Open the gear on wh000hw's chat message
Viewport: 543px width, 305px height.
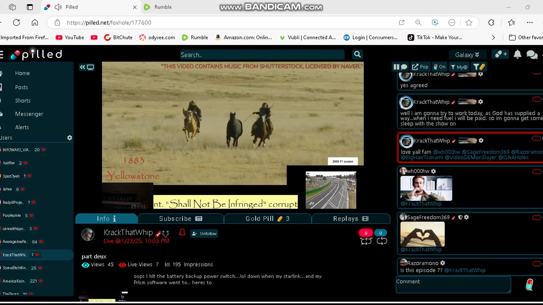pyautogui.click(x=434, y=171)
